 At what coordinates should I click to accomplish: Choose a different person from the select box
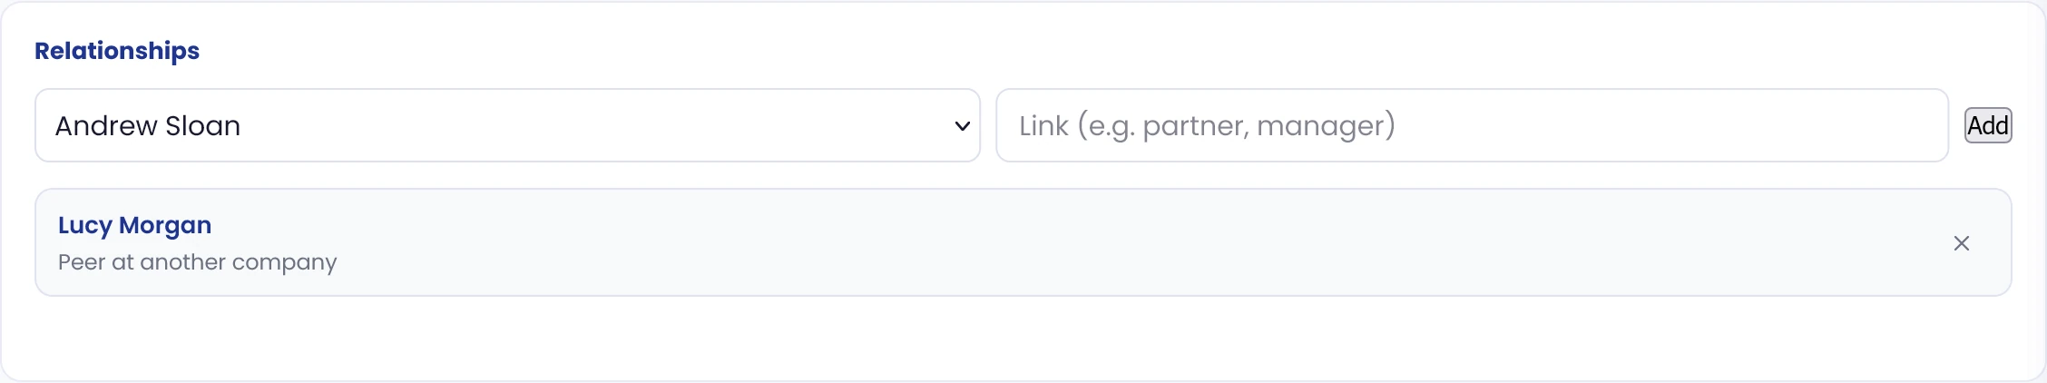point(507,125)
